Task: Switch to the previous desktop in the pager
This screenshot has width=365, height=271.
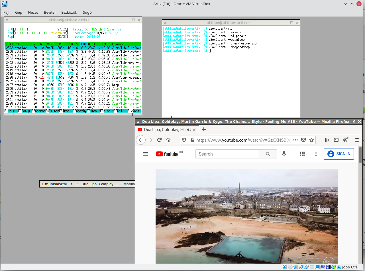Action: pyautogui.click(x=72, y=184)
